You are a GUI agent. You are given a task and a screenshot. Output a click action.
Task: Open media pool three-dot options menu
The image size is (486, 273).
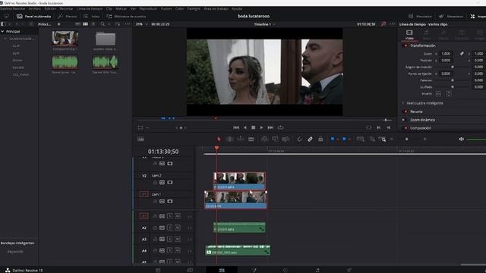tap(128, 24)
